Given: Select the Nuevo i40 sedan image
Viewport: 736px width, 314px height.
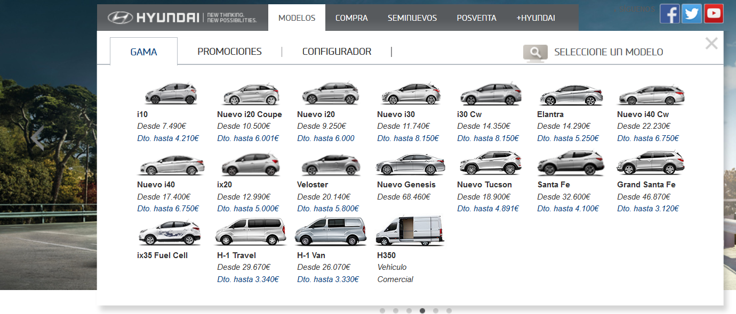Looking at the screenshot, I should point(170,164).
